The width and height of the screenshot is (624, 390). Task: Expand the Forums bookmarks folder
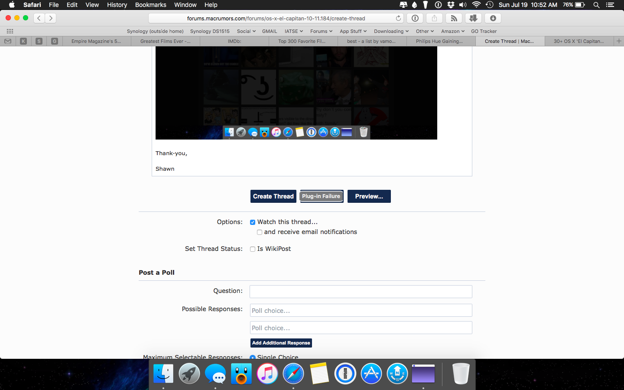coord(321,31)
